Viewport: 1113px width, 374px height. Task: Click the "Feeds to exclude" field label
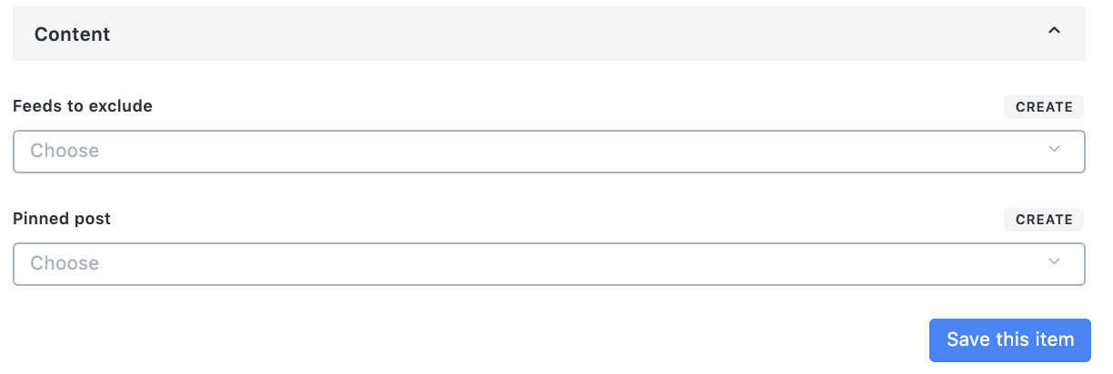pos(83,106)
